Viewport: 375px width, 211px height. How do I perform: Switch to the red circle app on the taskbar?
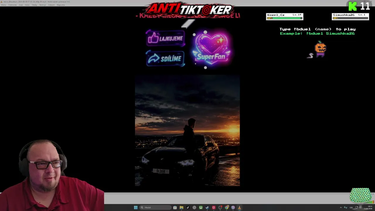[214, 207]
